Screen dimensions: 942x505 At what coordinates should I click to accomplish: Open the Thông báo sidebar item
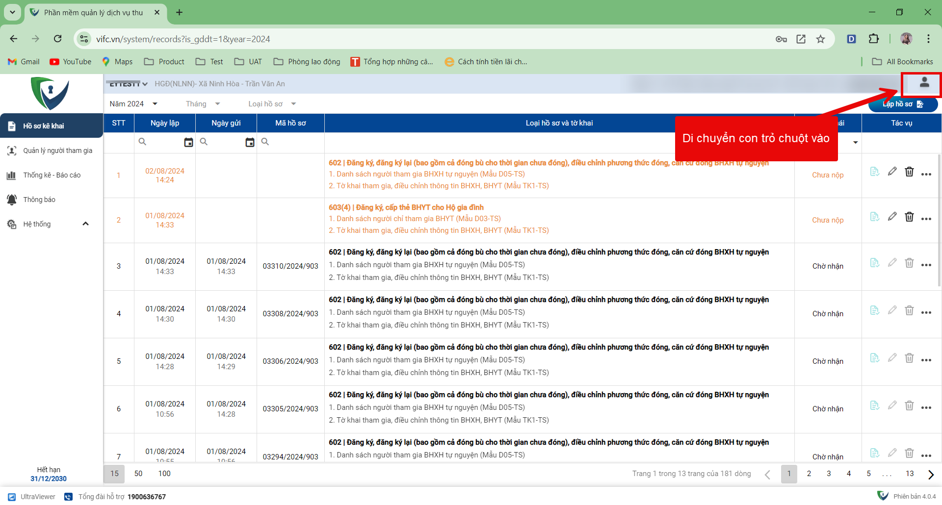[x=39, y=200]
